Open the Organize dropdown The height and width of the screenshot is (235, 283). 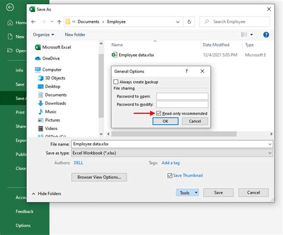coord(44,35)
